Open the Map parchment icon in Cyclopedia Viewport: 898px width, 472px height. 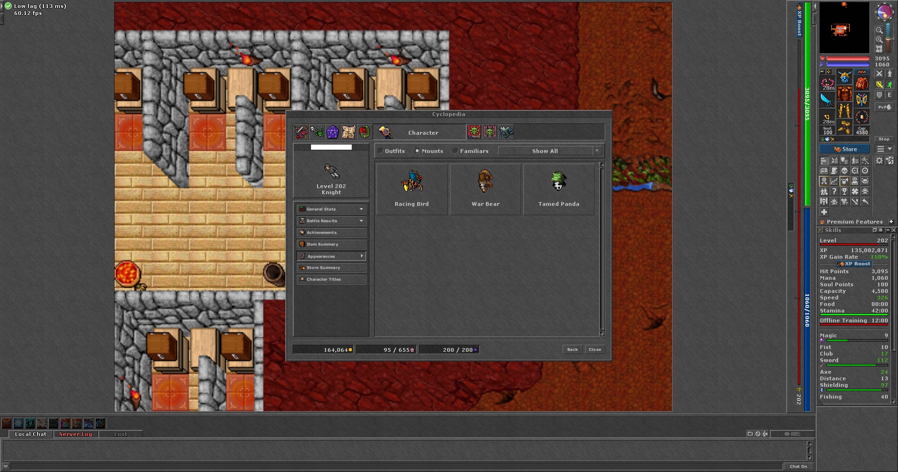348,132
